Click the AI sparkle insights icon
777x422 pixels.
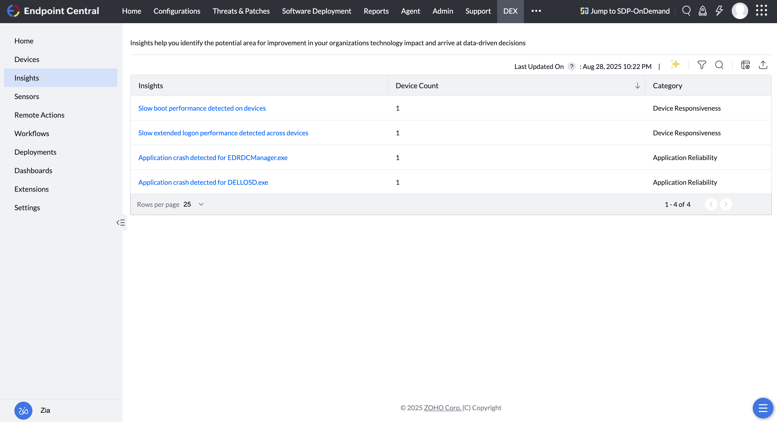675,65
